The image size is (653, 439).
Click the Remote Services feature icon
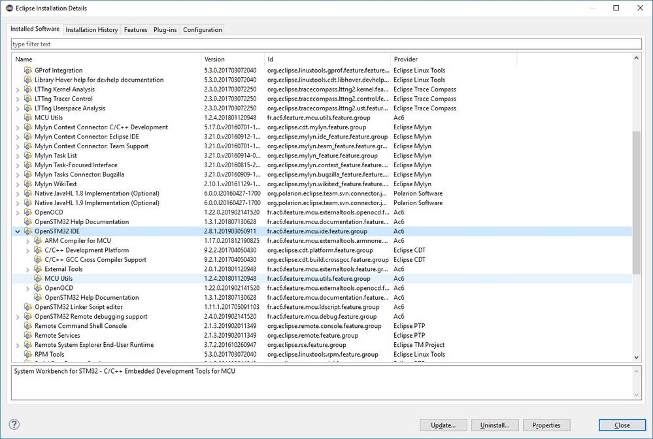click(28, 335)
